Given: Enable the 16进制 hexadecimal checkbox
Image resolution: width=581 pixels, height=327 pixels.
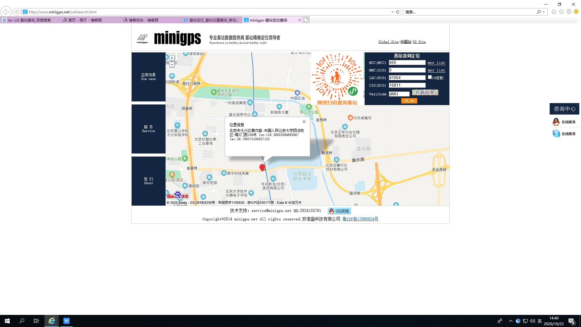Looking at the screenshot, I should (430, 77).
